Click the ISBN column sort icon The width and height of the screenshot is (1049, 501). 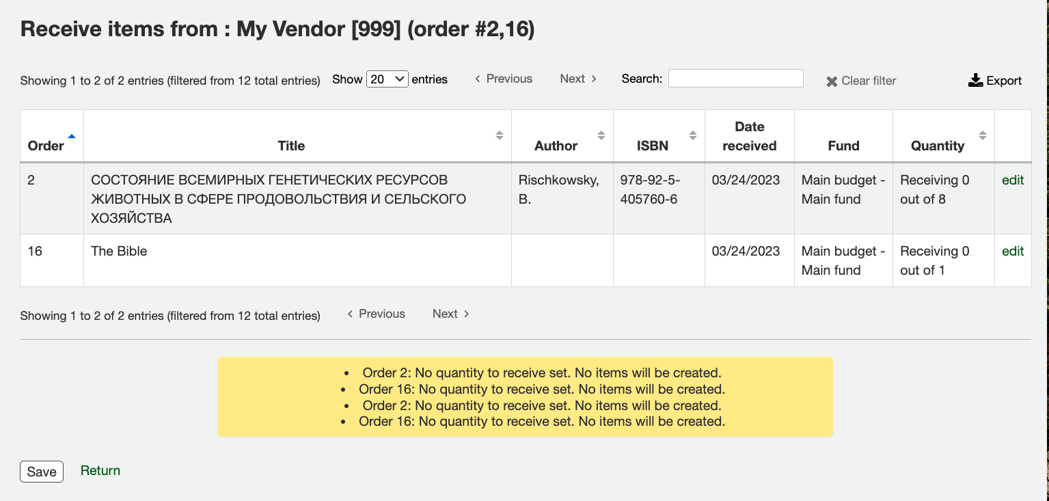pos(692,135)
